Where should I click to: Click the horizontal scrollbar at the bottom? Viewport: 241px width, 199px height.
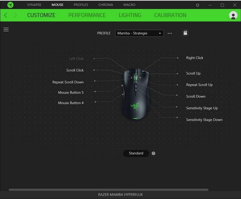pyautogui.click(x=109, y=189)
